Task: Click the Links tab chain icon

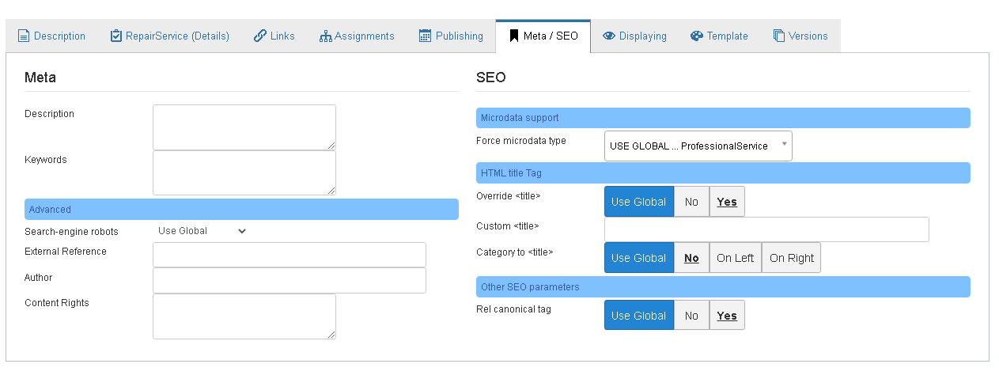Action: coord(260,36)
